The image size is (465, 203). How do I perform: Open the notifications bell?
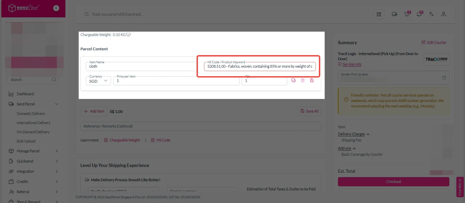point(419,14)
